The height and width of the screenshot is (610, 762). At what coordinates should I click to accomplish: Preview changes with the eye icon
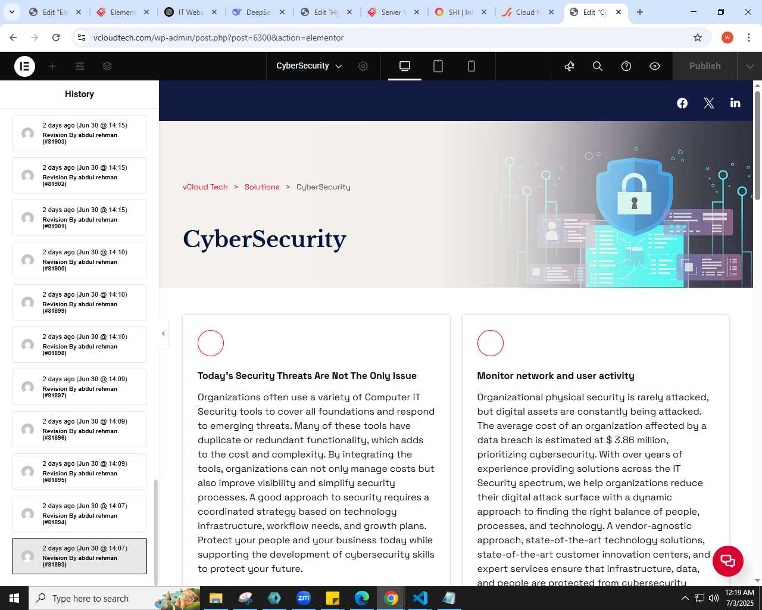(x=655, y=66)
